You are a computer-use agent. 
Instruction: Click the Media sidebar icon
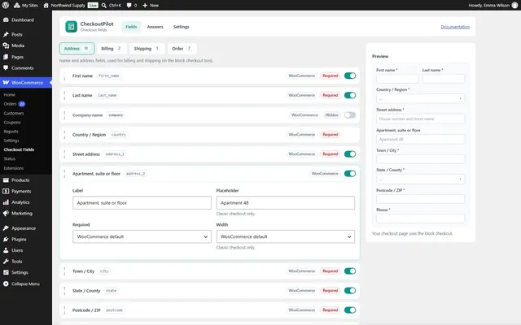6,45
